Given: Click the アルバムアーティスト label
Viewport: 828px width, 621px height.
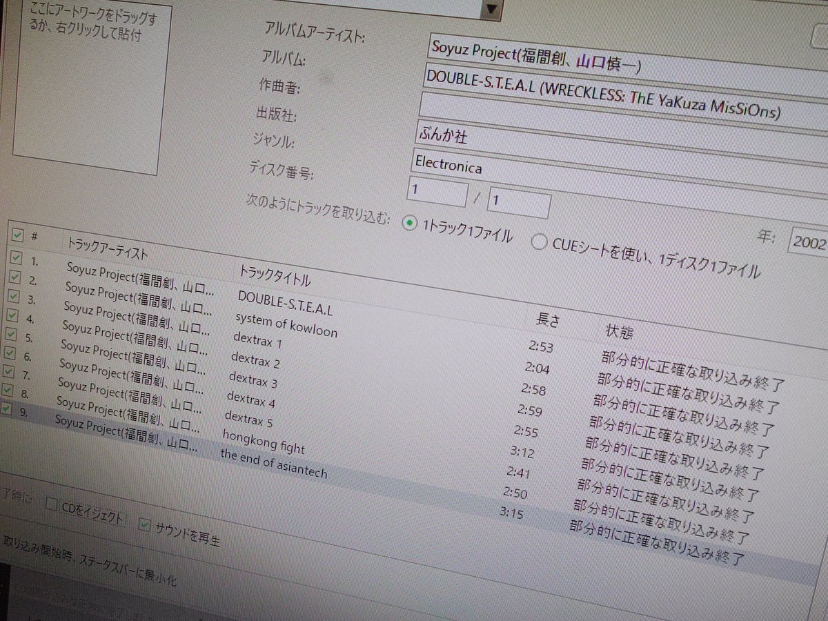Looking at the screenshot, I should [315, 32].
